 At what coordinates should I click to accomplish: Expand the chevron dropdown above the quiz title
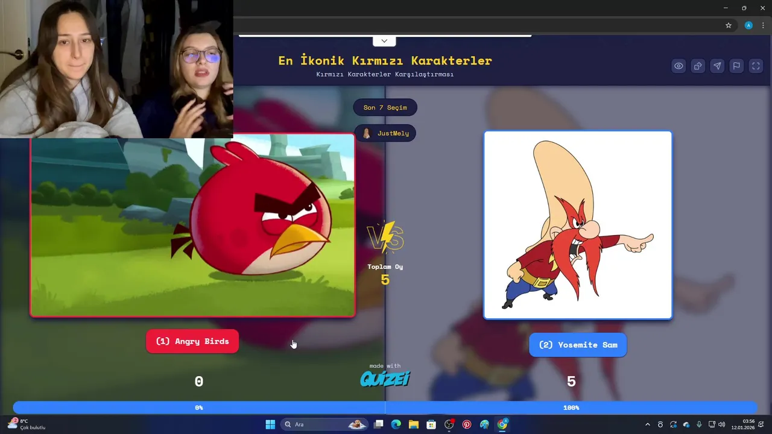384,41
